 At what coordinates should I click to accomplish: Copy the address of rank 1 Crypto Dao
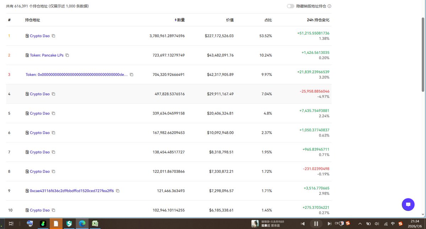pyautogui.click(x=54, y=36)
